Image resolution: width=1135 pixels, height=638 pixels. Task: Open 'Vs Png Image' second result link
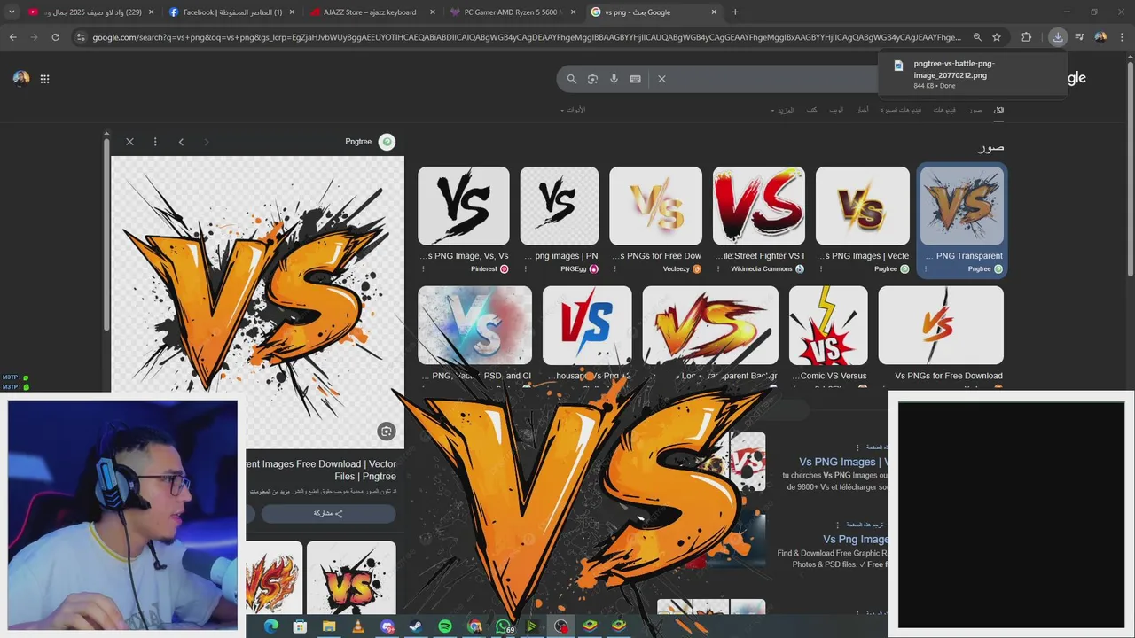click(x=855, y=539)
